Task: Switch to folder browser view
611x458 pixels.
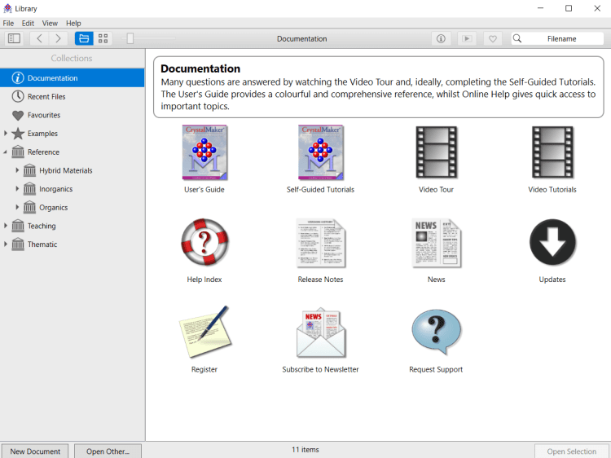Action: (x=84, y=38)
